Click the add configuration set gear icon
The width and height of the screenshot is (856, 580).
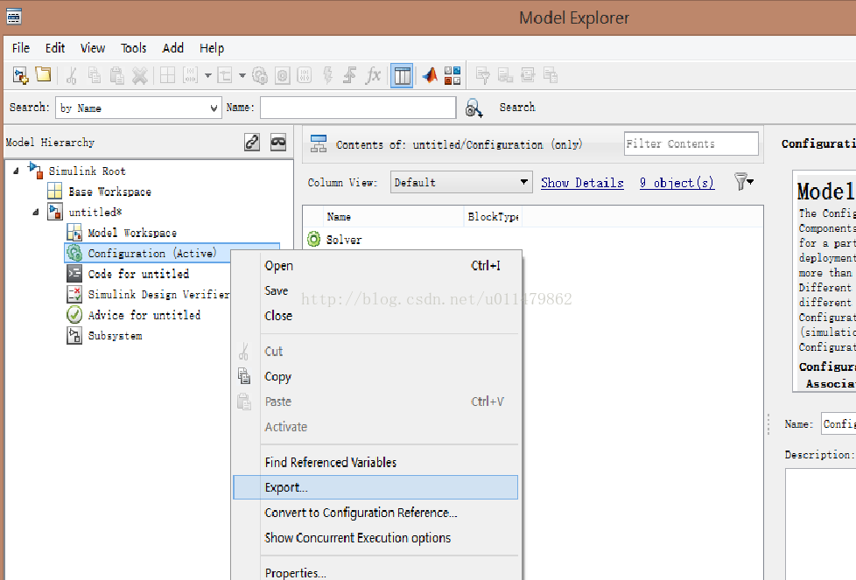(260, 75)
